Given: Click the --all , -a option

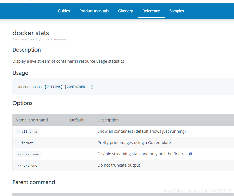Looking at the screenshot, I should 27,132.
